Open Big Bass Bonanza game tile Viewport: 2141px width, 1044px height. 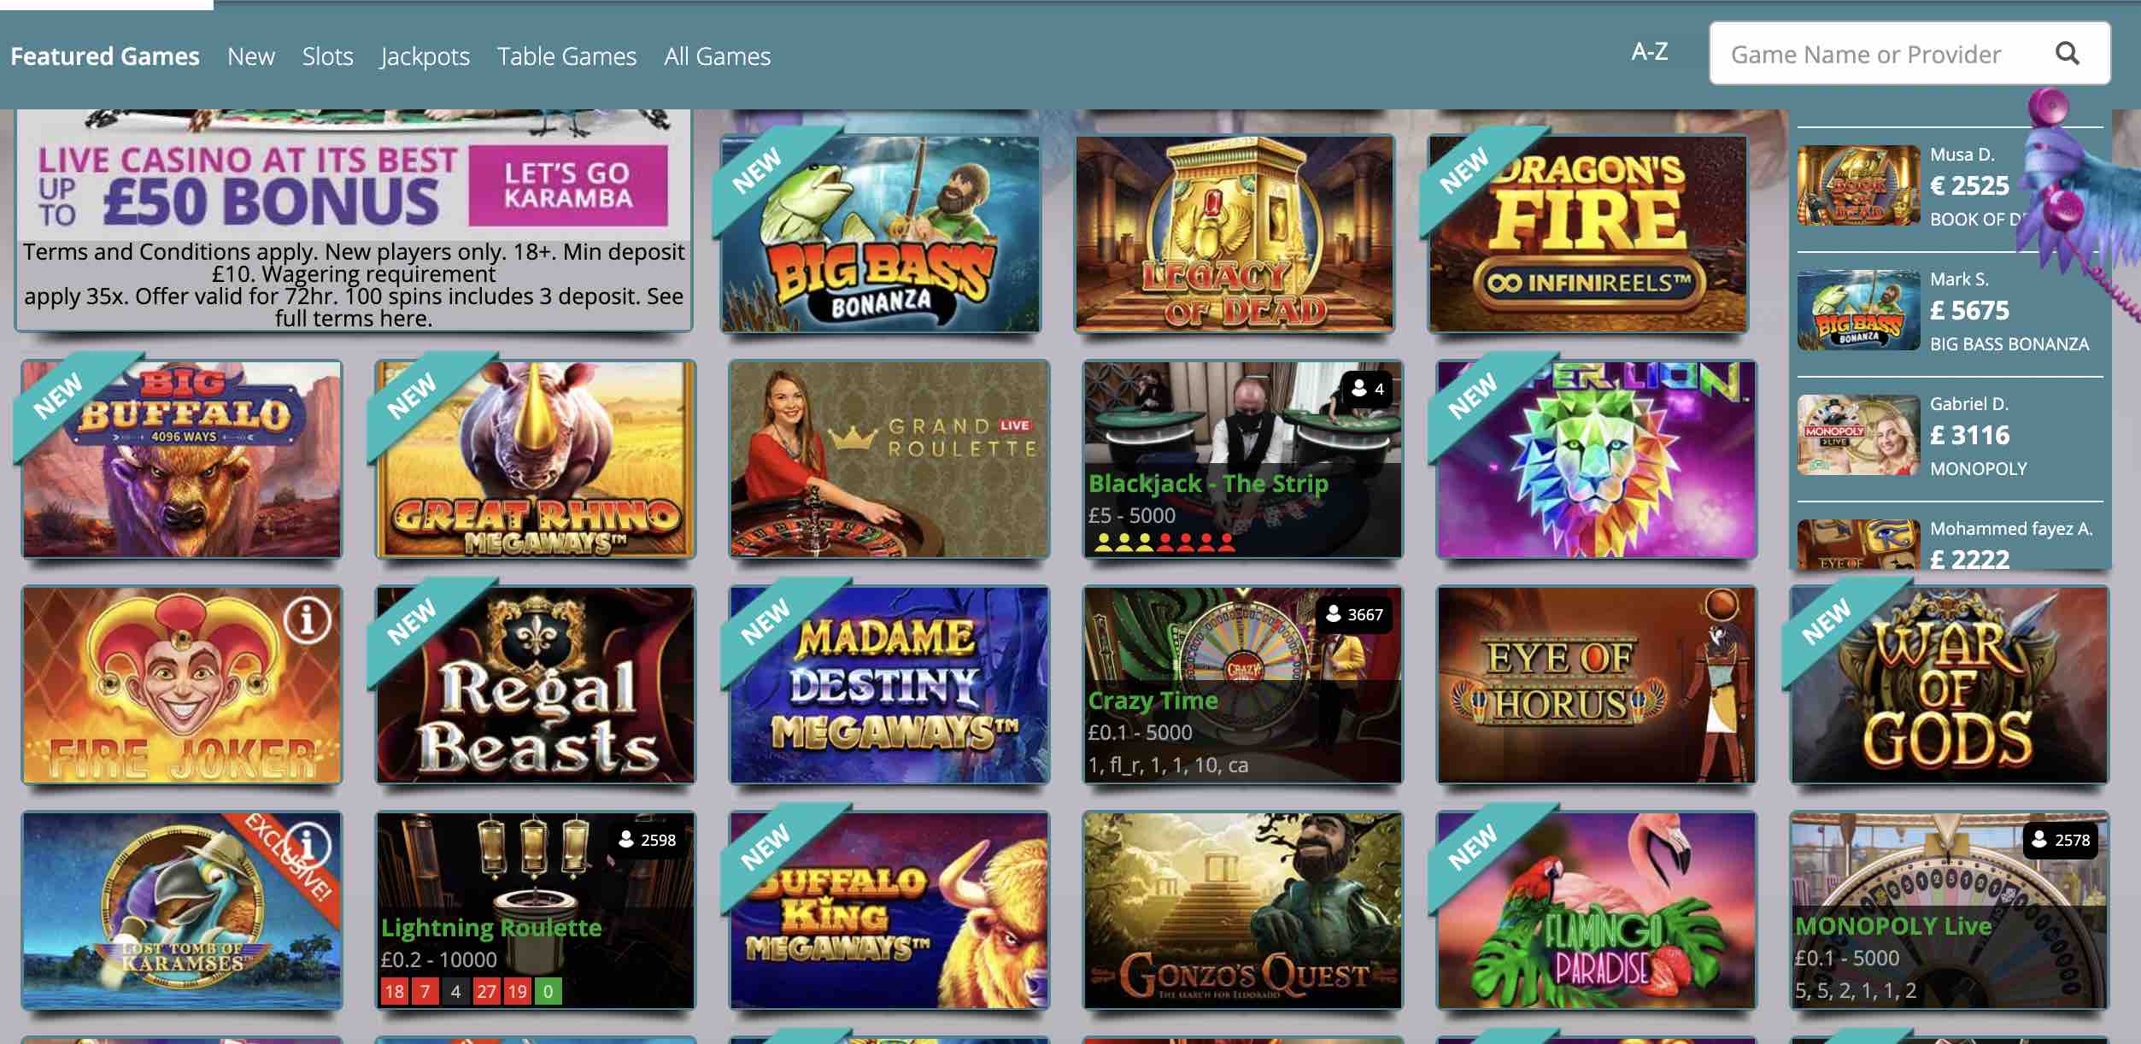point(881,233)
